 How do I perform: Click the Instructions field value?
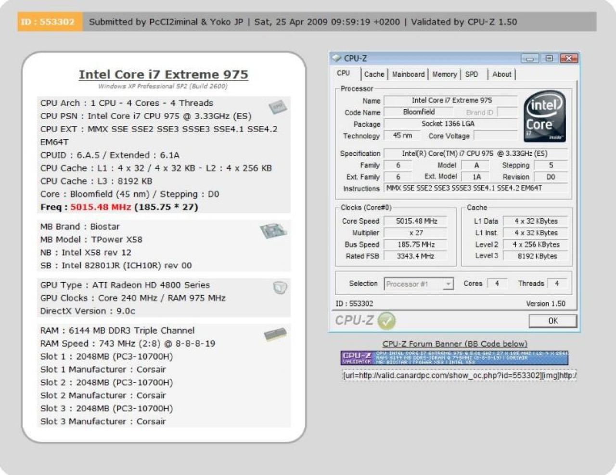pos(476,188)
